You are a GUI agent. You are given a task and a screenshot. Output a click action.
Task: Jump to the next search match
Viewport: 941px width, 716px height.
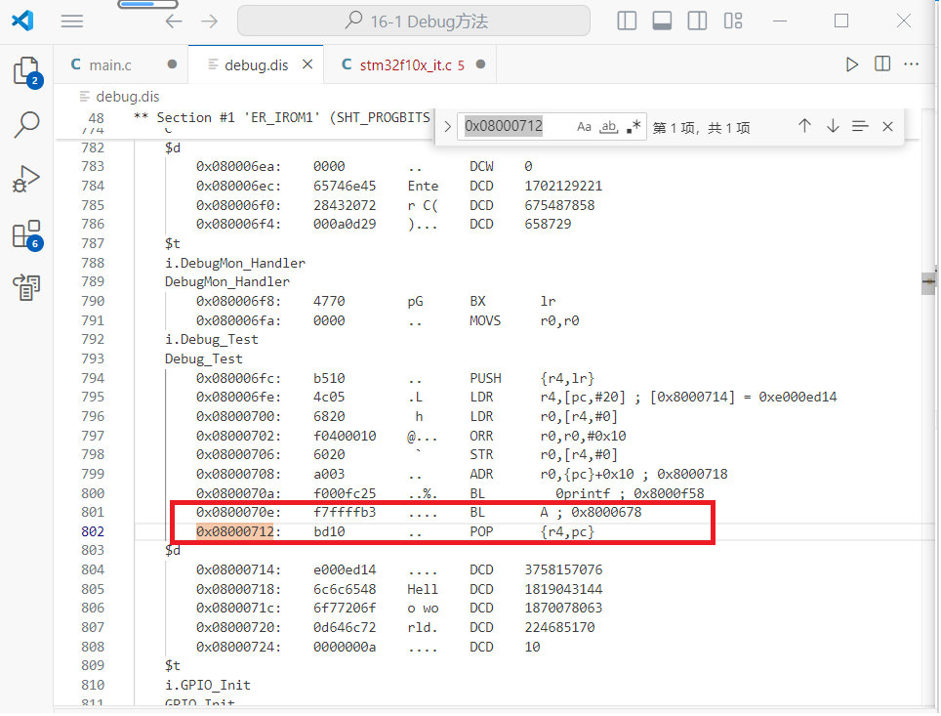pyautogui.click(x=832, y=126)
